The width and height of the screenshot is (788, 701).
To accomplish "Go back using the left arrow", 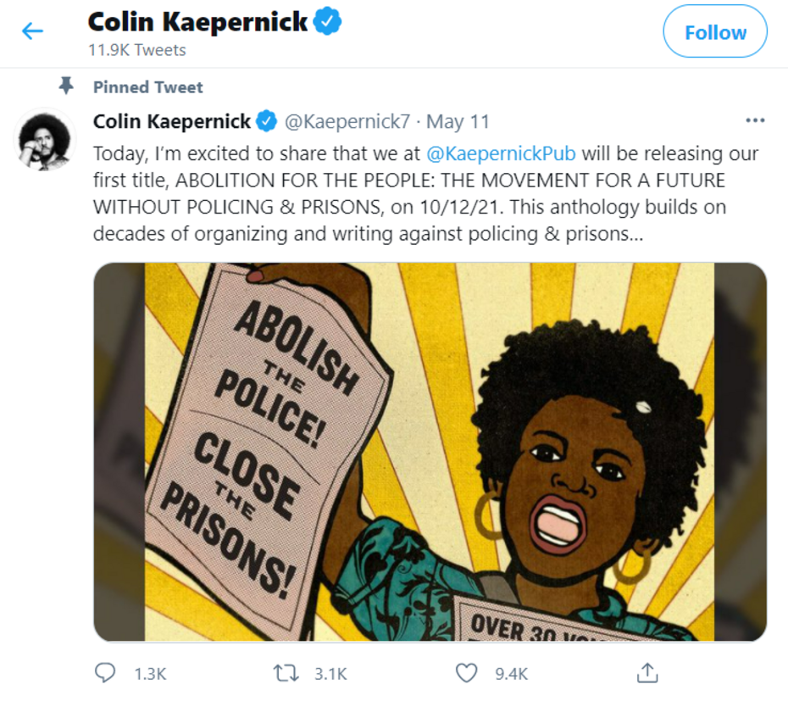I will pos(33,31).
